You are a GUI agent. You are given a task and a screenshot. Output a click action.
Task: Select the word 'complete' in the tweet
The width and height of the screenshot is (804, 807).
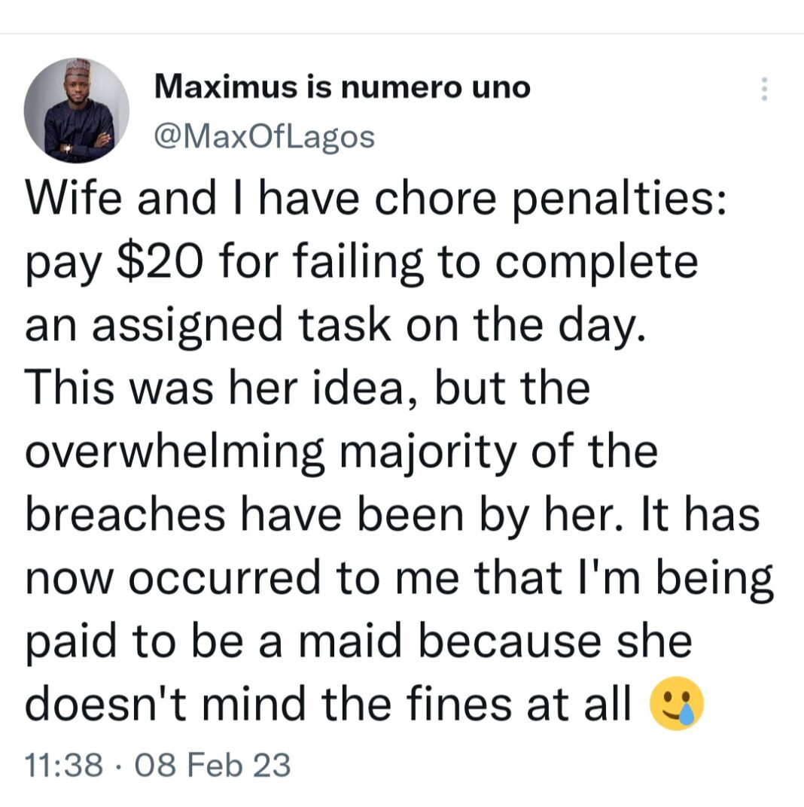tap(596, 263)
